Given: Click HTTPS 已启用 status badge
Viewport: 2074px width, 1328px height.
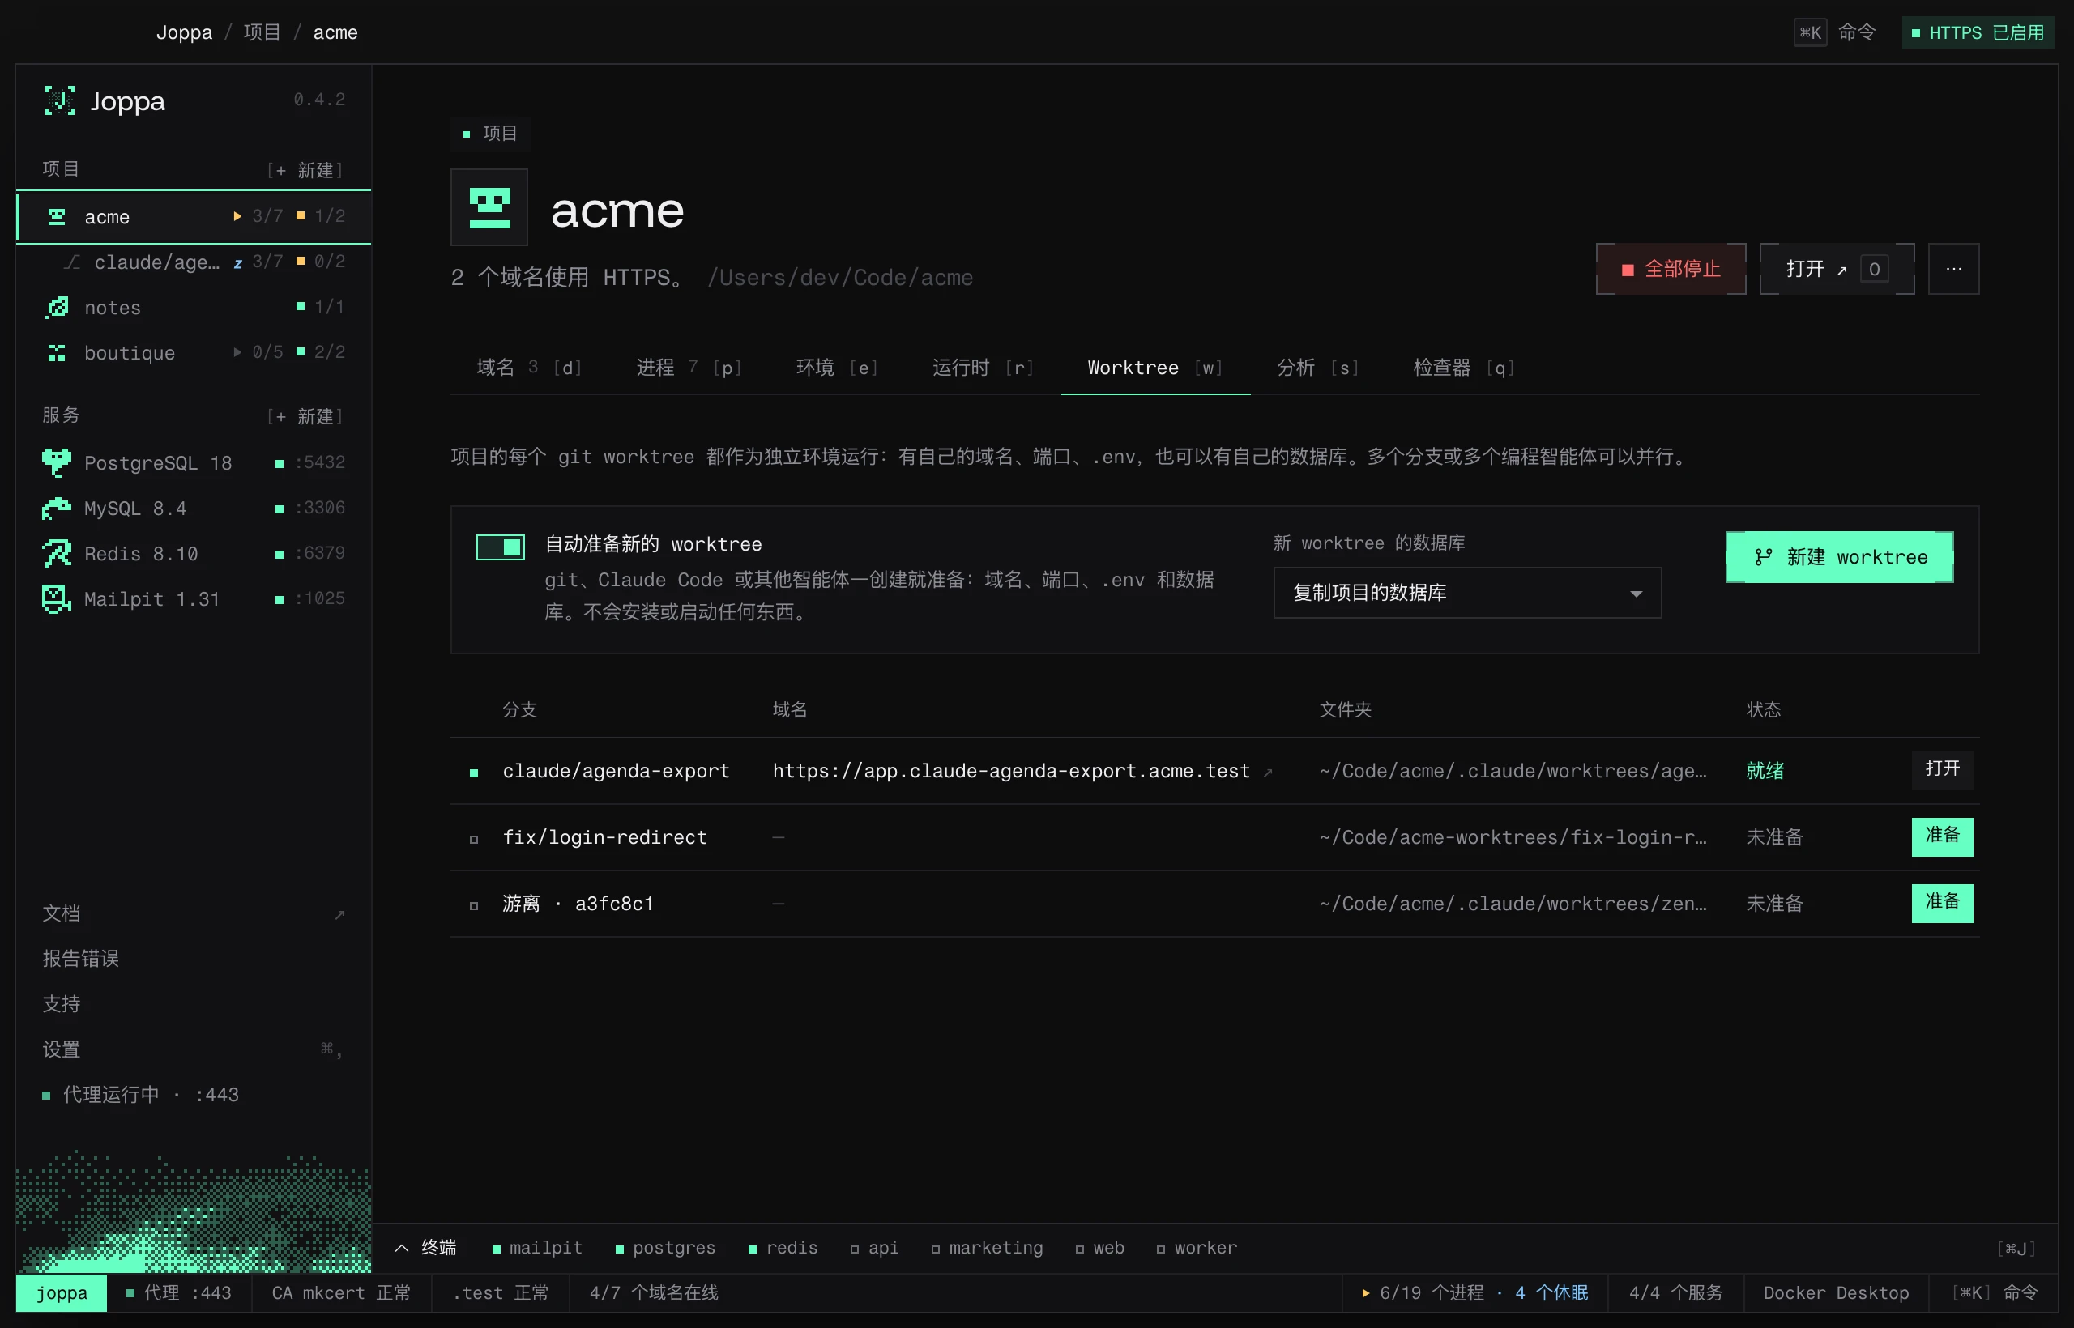Looking at the screenshot, I should (x=1978, y=32).
